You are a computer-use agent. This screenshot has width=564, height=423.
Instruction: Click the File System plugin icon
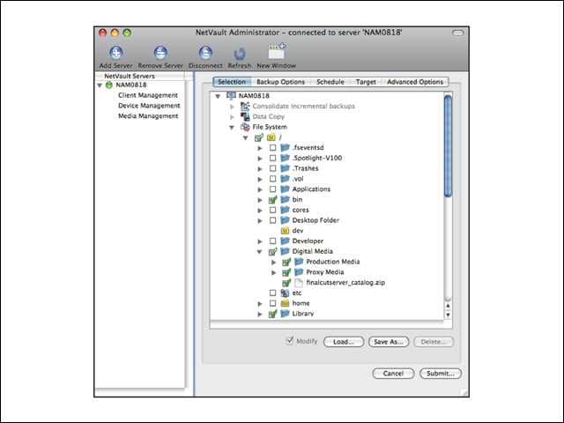tap(245, 127)
